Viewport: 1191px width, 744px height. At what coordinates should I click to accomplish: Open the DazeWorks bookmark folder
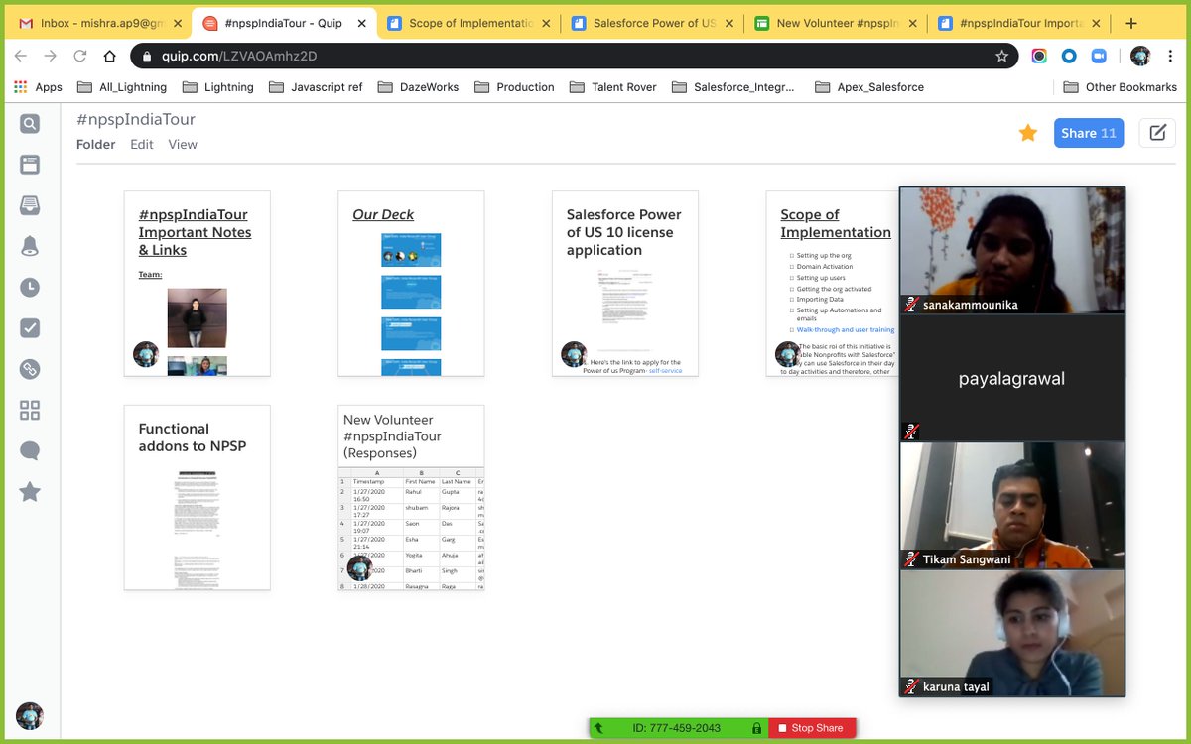click(x=418, y=87)
